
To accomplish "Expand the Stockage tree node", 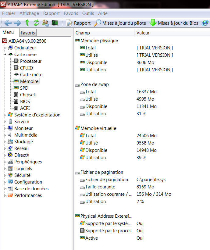I will coord(5,142).
